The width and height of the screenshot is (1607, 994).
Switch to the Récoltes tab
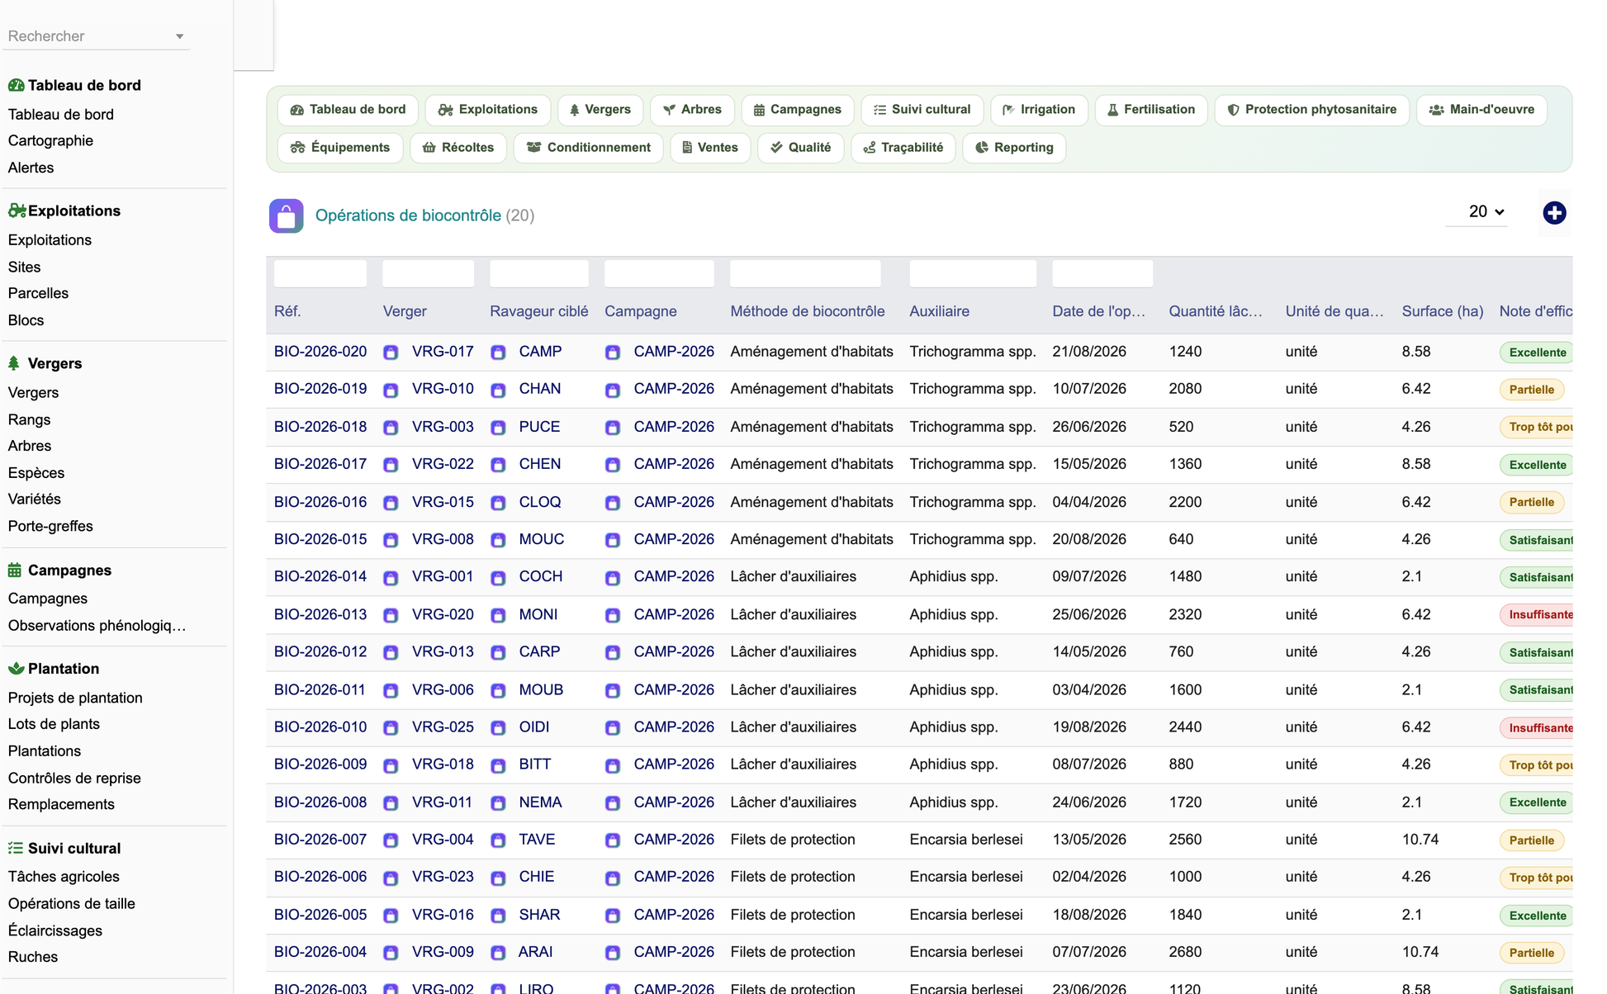click(x=458, y=148)
